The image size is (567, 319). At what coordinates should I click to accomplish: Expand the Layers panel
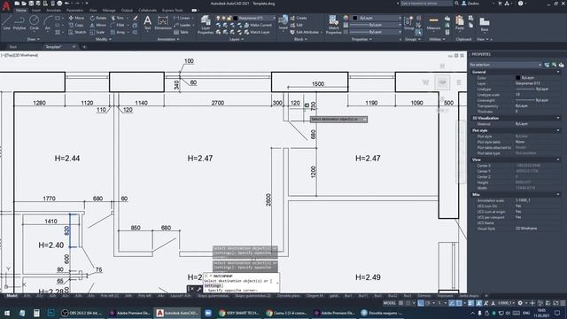[x=237, y=39]
